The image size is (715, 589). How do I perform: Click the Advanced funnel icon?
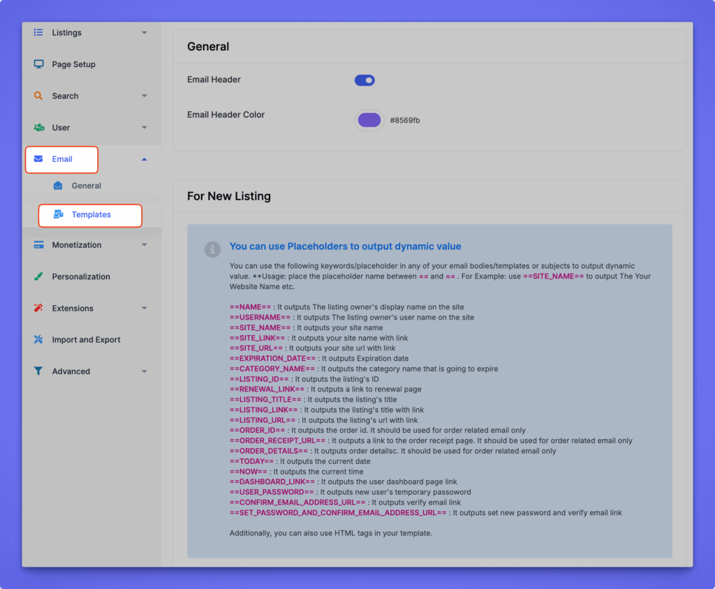tap(38, 371)
